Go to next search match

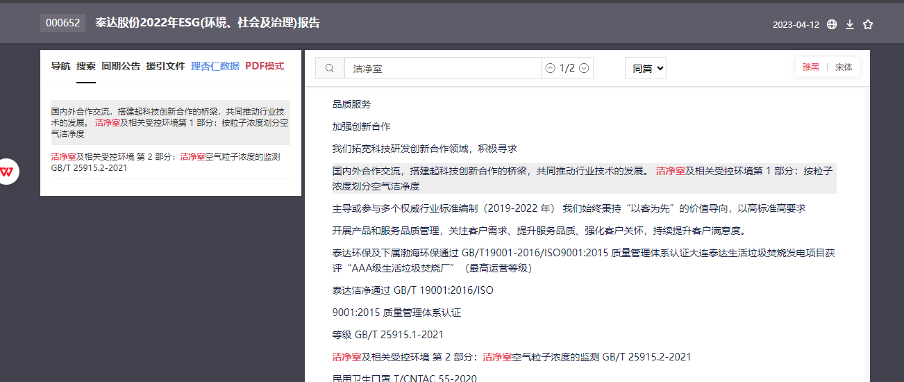click(584, 68)
